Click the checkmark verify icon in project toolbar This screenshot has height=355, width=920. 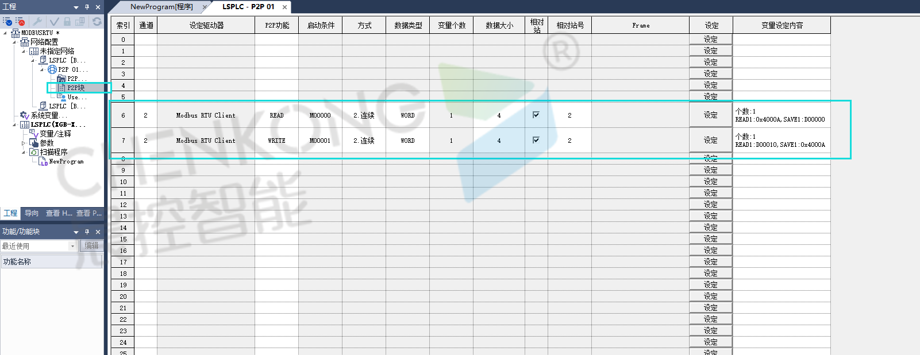(54, 21)
